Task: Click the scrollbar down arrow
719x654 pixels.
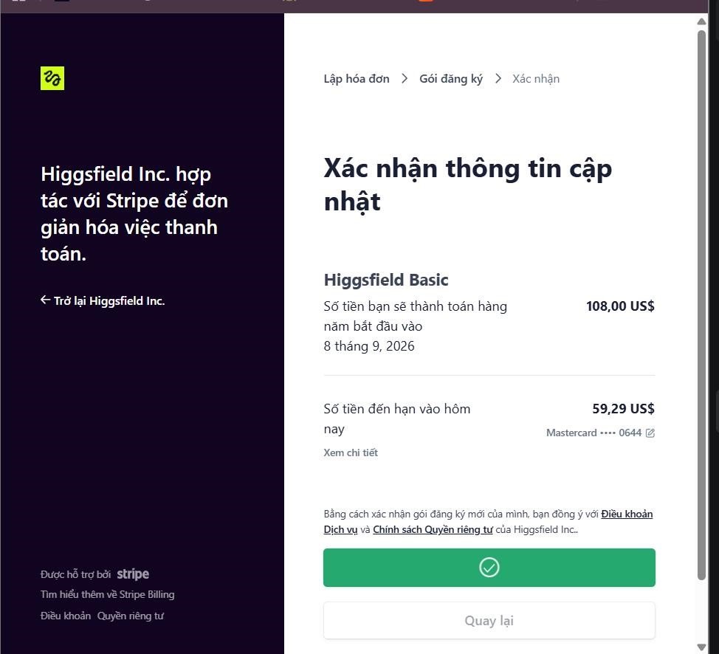Action: click(701, 647)
